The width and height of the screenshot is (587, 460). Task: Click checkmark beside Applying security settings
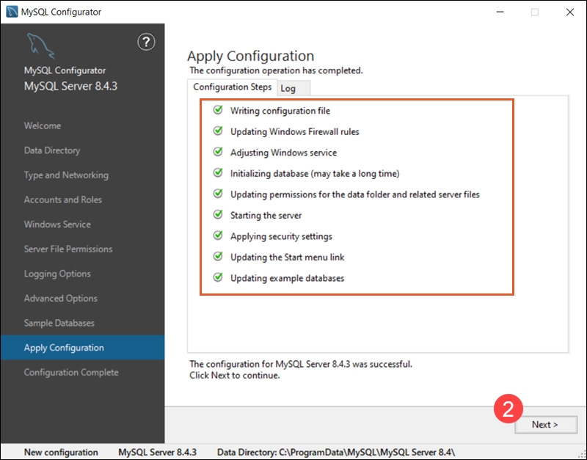pyautogui.click(x=217, y=236)
